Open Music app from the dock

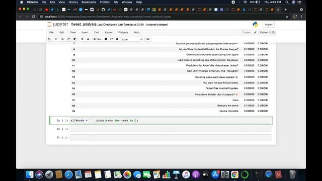186,174
